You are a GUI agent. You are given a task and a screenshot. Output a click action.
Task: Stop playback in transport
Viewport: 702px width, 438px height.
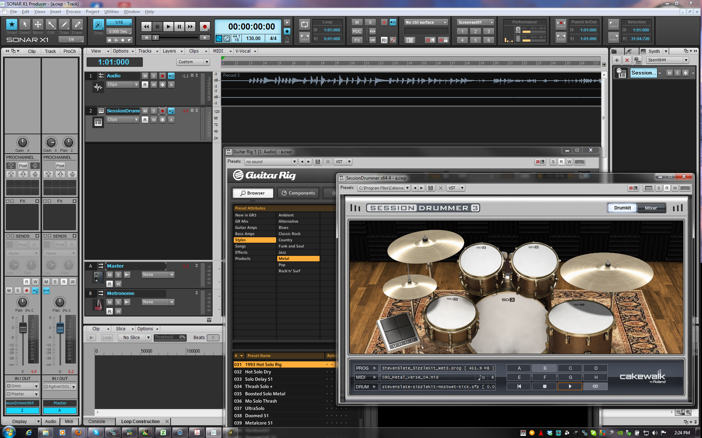pos(157,26)
